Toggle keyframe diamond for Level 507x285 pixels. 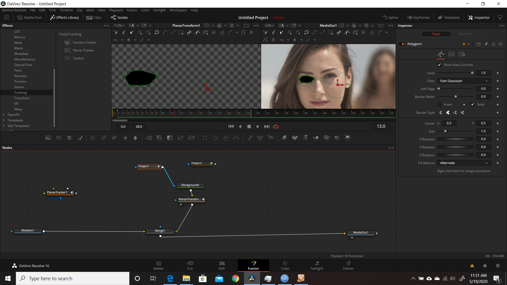497,73
